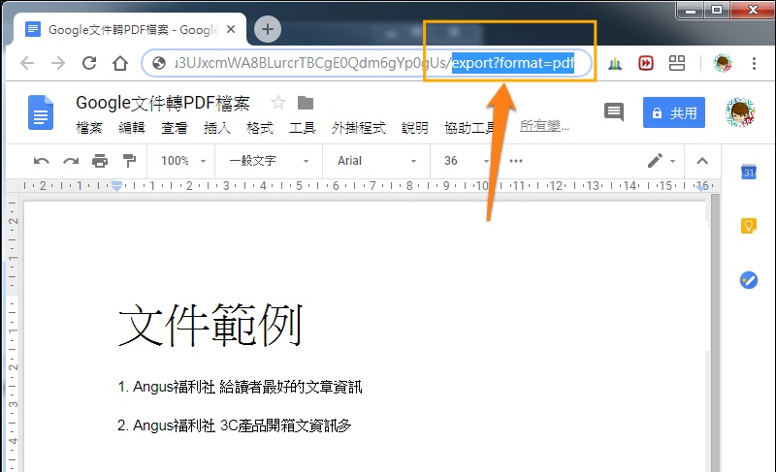
Task: Show more toolbar options (three dots)
Action: [516, 161]
